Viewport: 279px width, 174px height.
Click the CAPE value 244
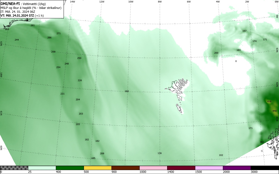coord(17,40)
